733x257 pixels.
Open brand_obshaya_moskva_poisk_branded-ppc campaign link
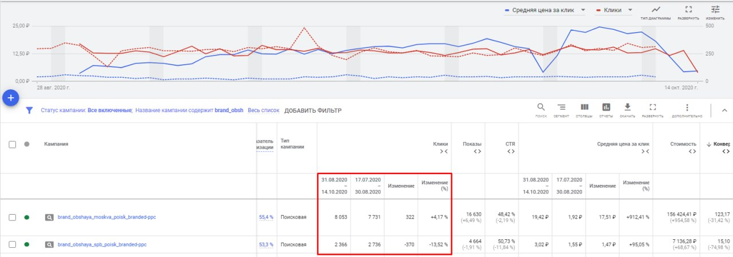(107, 218)
